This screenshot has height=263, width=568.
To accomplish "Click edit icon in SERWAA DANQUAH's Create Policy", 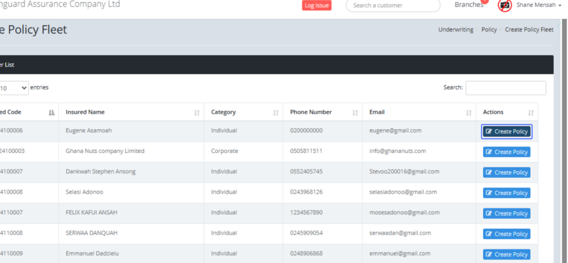I will point(489,234).
